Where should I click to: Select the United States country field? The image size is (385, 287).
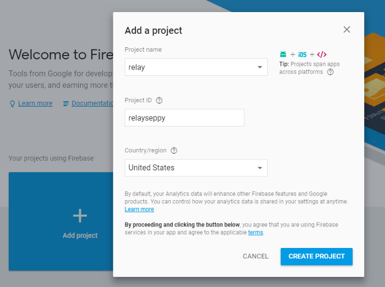[190, 168]
